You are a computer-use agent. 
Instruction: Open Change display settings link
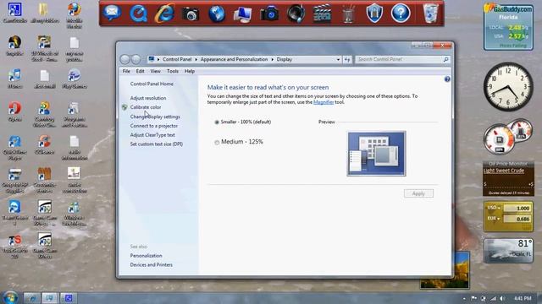(x=155, y=117)
